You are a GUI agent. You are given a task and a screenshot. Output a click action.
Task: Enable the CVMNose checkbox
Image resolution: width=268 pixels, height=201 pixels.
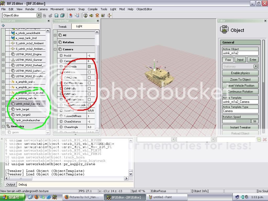89,72
